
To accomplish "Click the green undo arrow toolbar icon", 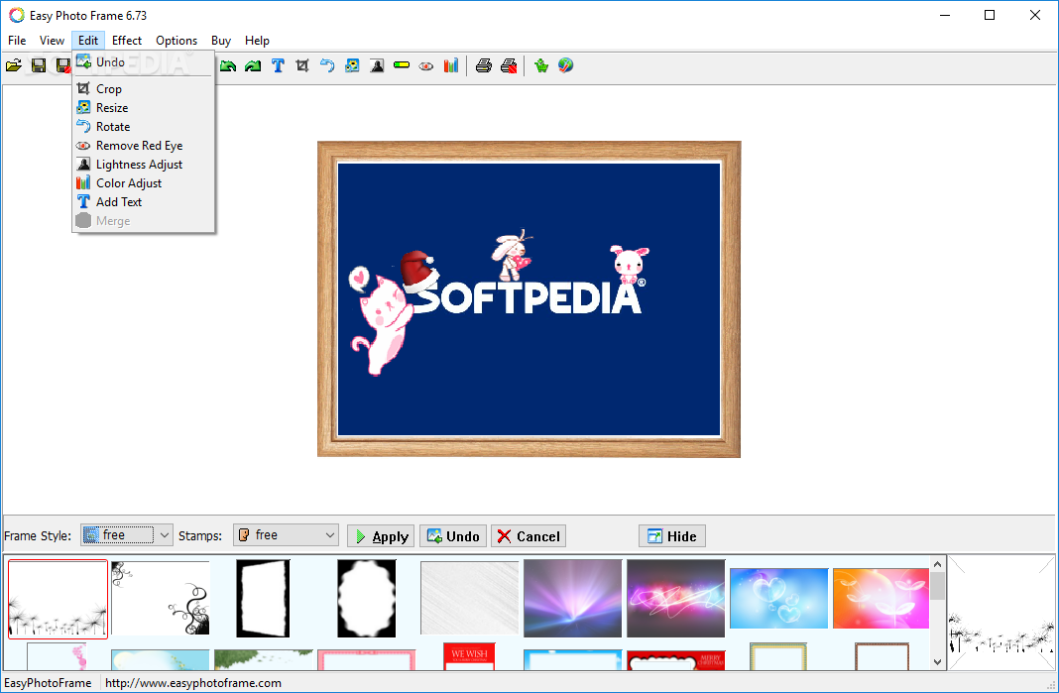I will coord(228,65).
